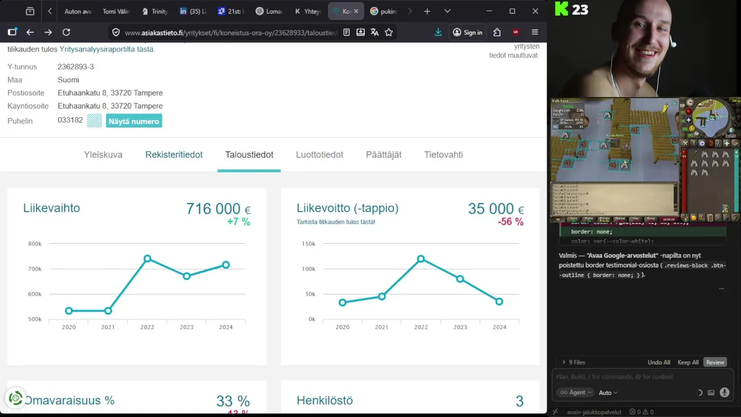Open the Luottotiedot tab

click(320, 155)
